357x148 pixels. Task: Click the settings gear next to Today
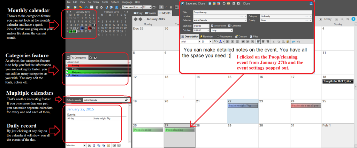[x=354, y=19]
